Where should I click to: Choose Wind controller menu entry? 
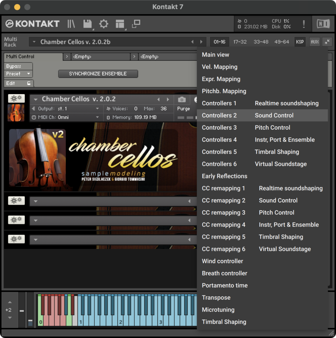262,261
